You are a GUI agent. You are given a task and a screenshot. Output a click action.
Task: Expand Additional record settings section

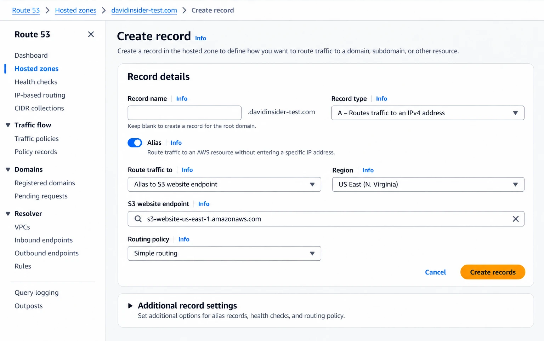130,306
